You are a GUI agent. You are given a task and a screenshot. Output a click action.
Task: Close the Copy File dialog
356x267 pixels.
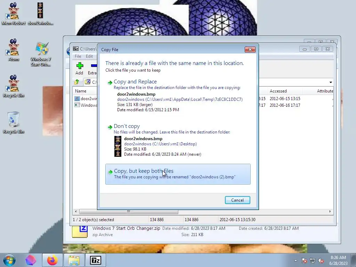point(250,49)
